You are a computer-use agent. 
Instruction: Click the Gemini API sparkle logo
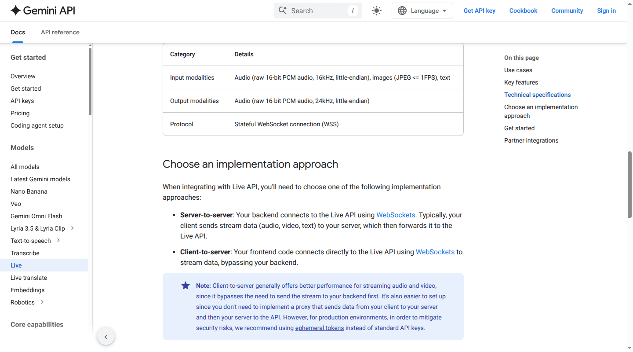point(16,11)
